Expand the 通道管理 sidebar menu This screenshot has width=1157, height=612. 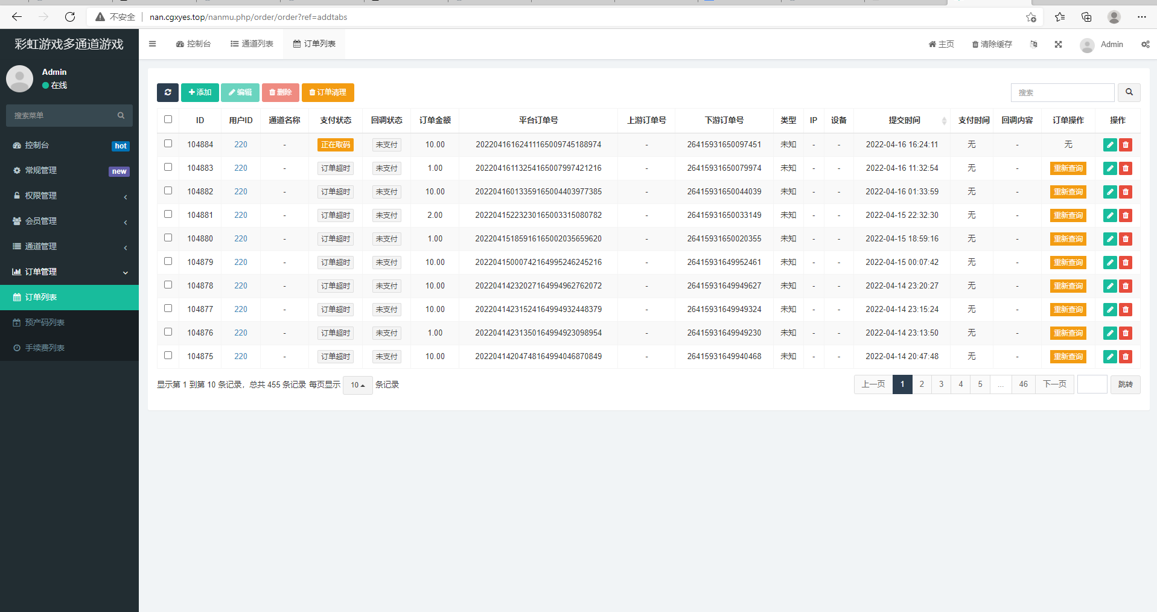point(69,247)
